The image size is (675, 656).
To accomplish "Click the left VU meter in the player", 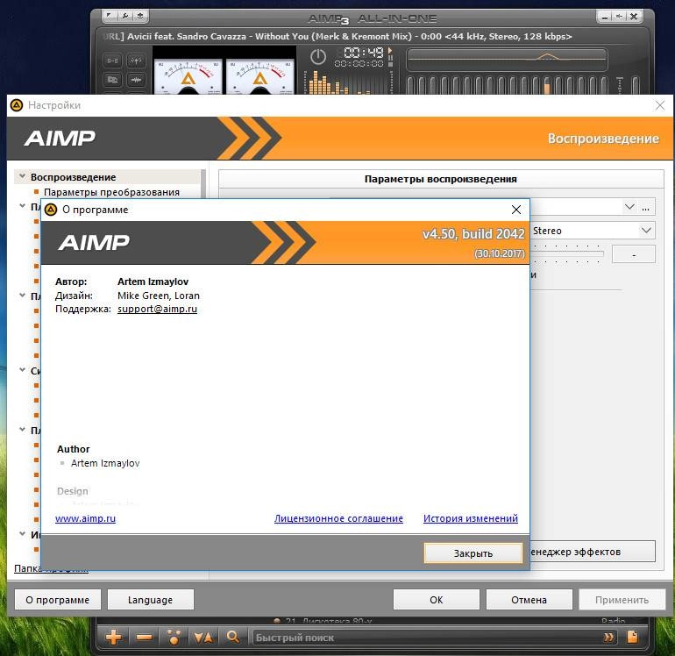I will click(188, 76).
